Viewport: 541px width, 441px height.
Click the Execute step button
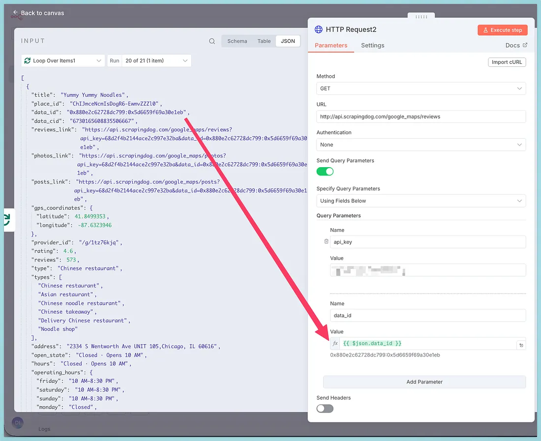coord(502,30)
